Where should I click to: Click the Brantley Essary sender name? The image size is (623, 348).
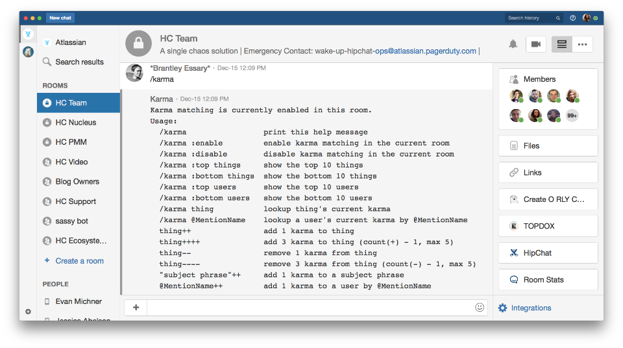180,68
